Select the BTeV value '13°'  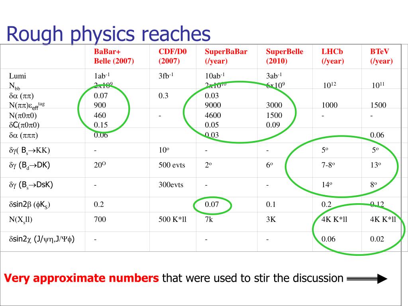375,165
